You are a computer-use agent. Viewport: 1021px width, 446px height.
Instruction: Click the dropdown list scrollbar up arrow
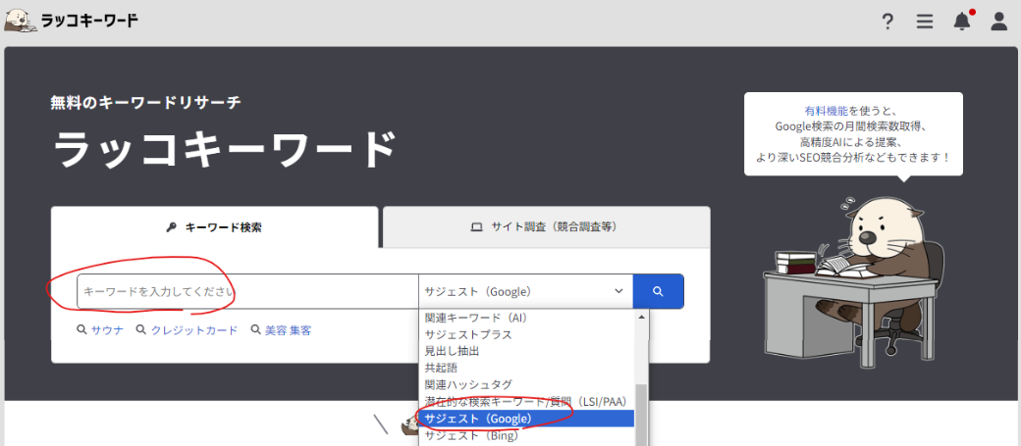coord(641,318)
